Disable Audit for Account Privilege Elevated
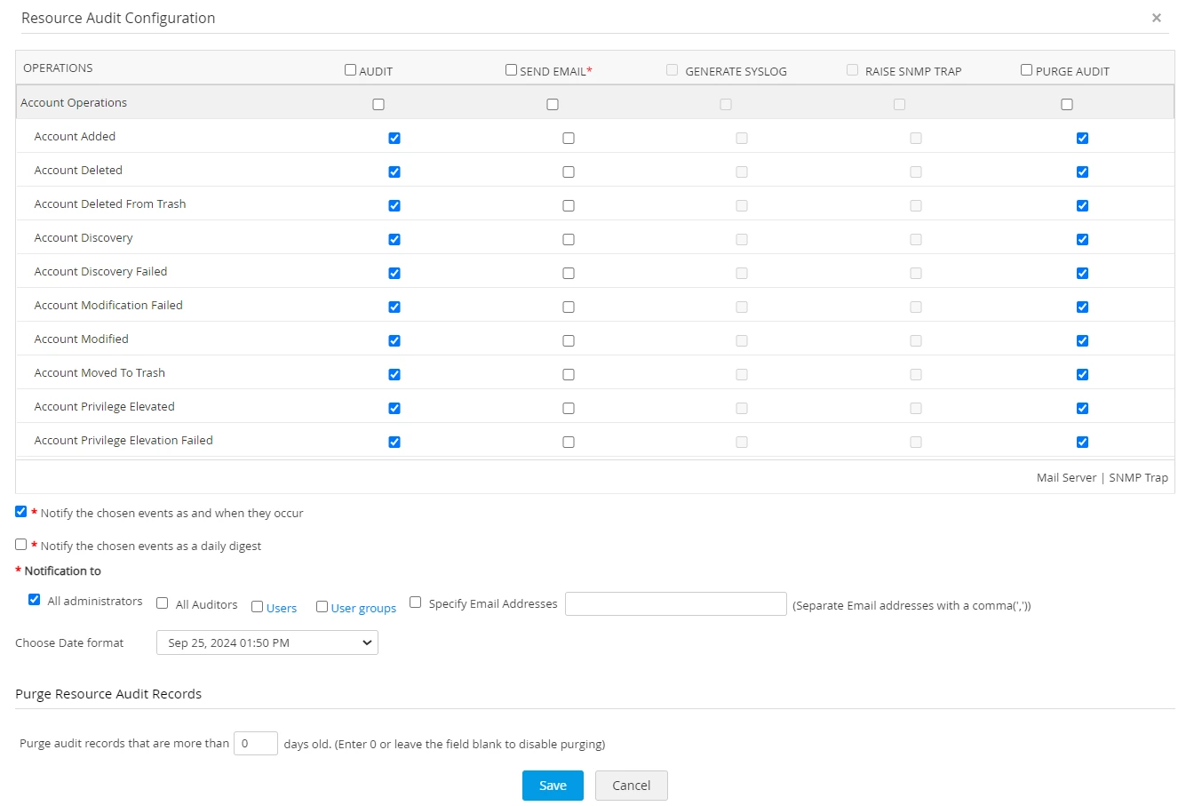This screenshot has width=1186, height=806. [394, 408]
